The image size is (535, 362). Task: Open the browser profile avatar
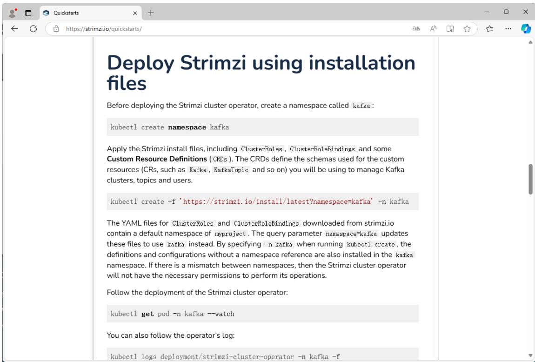click(x=13, y=13)
